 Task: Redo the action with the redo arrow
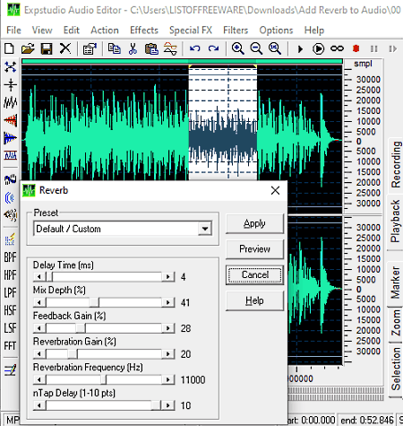[213, 48]
